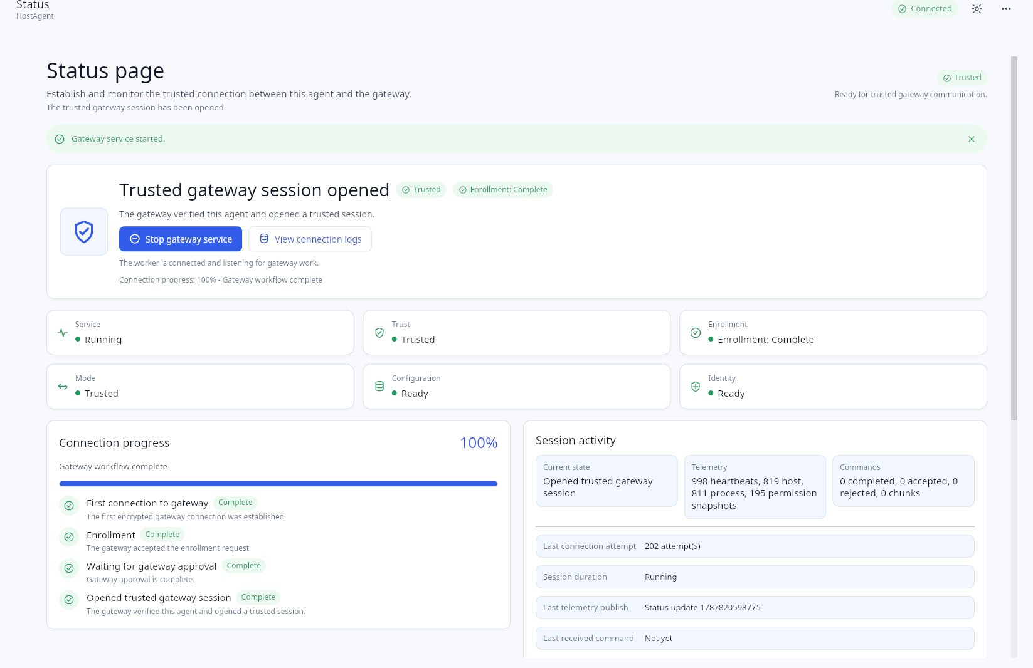Click the Configuration database icon
Viewport: 1033px width, 668px height.
[x=379, y=387]
